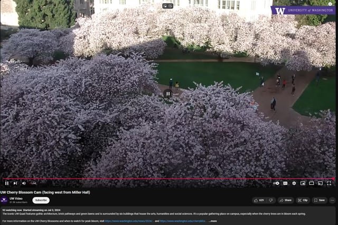Skip to the next video
The height and width of the screenshot is (225, 338).
click(15, 183)
